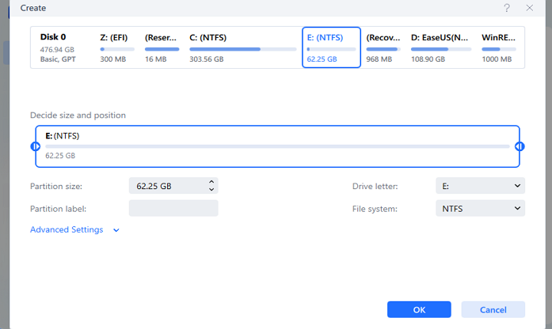
Task: Click the right partition resize handle
Action: [520, 146]
